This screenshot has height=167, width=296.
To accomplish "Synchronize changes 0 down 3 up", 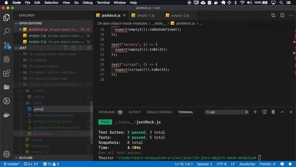I will (x=31, y=164).
